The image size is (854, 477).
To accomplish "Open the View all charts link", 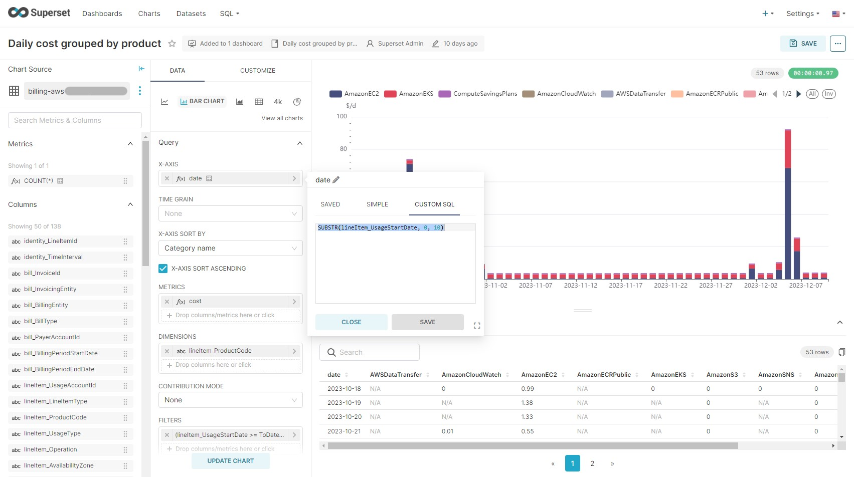I will click(x=282, y=118).
